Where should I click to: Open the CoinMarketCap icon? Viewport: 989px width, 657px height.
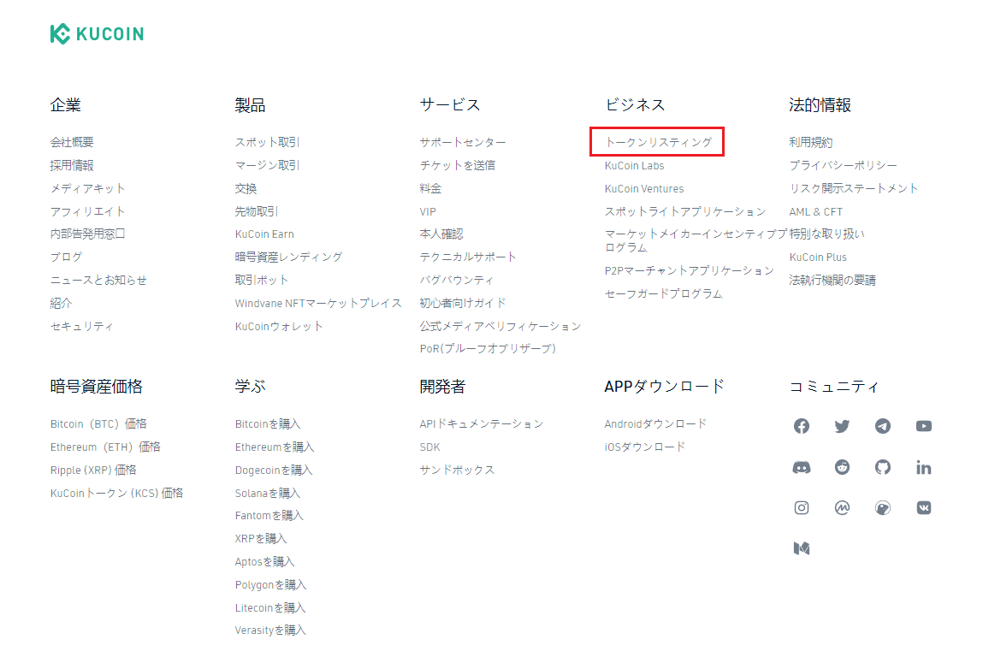(842, 507)
